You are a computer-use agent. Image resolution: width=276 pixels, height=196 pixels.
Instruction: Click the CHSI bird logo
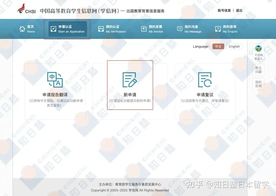(21, 9)
